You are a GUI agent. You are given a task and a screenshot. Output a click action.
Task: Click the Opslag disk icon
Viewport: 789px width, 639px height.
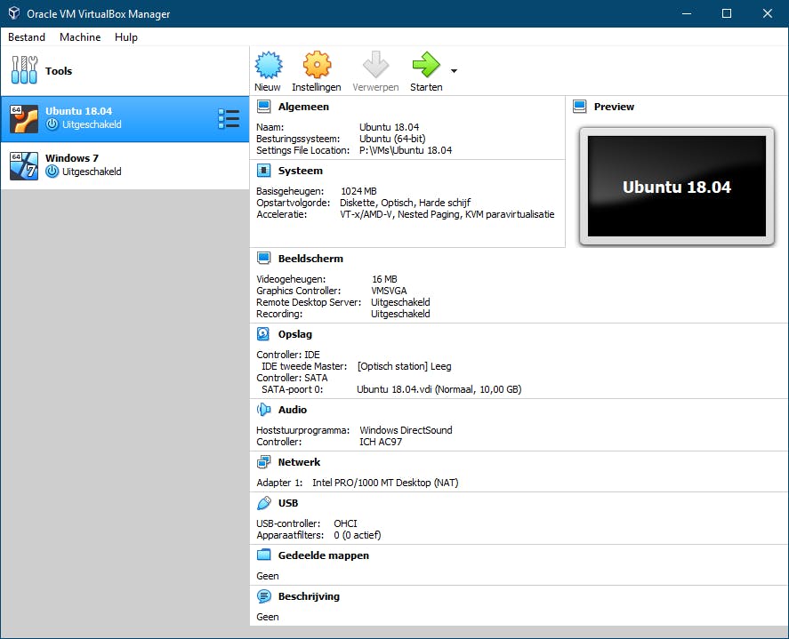[263, 334]
